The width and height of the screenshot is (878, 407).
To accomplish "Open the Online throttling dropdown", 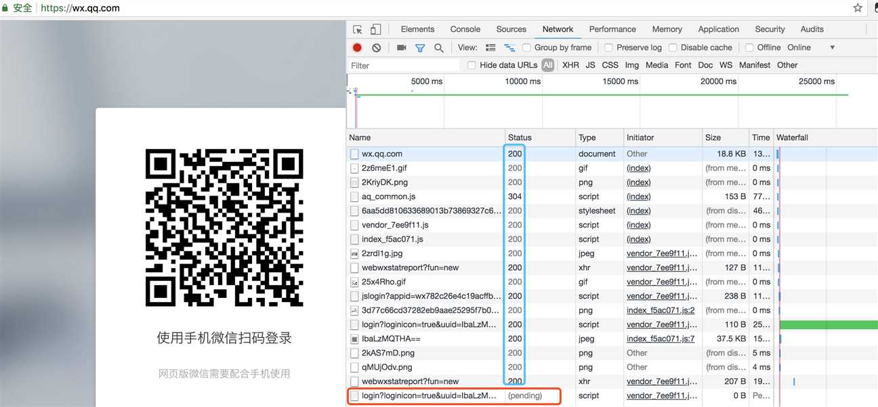I will (x=811, y=47).
